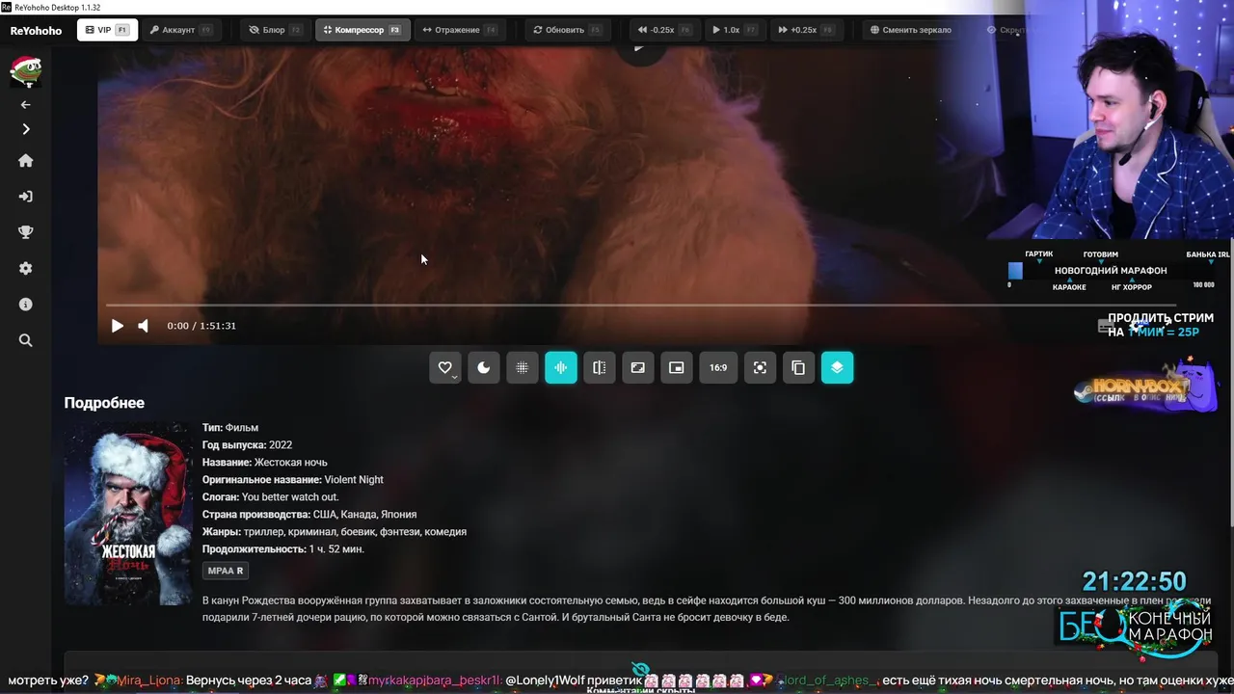Toggle the active layers button
The image size is (1234, 694).
tap(837, 367)
